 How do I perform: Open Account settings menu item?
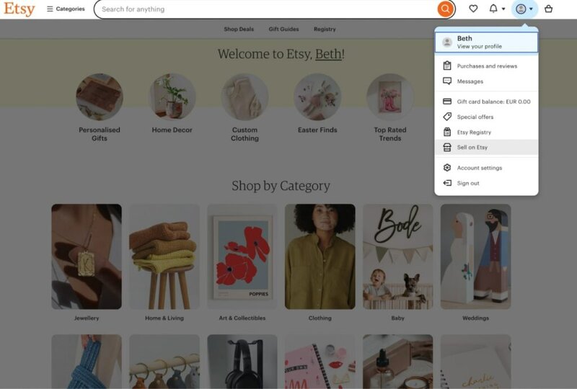[486, 168]
